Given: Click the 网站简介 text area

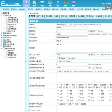Looking at the screenshot, I should click(x=84, y=48).
